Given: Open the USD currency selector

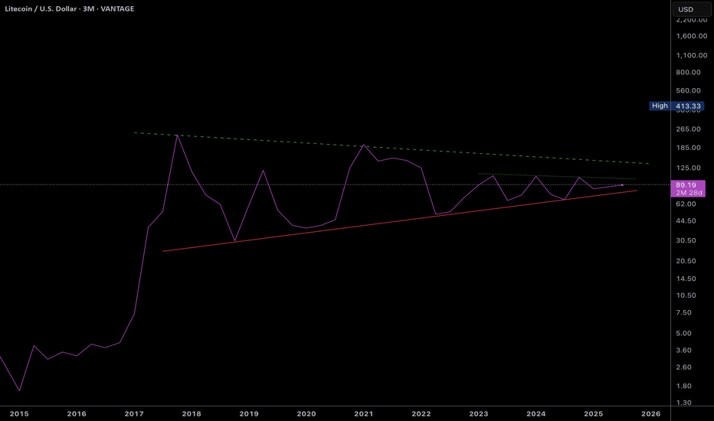Looking at the screenshot, I should click(691, 9).
